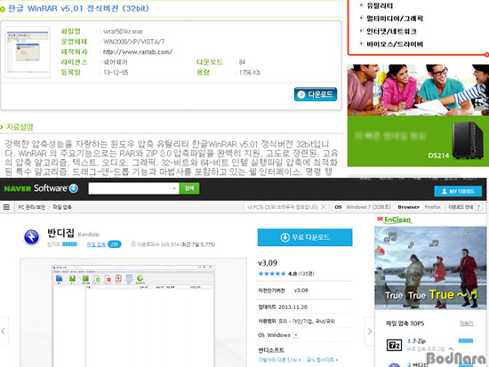
Task: Click the 반디소프트 developer name
Action: 270,350
